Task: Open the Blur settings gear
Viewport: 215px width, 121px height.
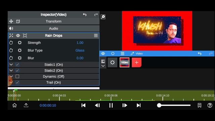Action: pos(19,58)
